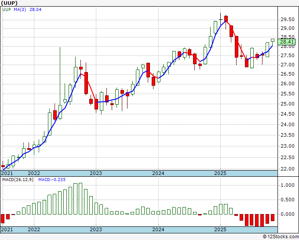Click the 23.50 price axis label
This screenshot has width=299, height=240.
point(288,135)
